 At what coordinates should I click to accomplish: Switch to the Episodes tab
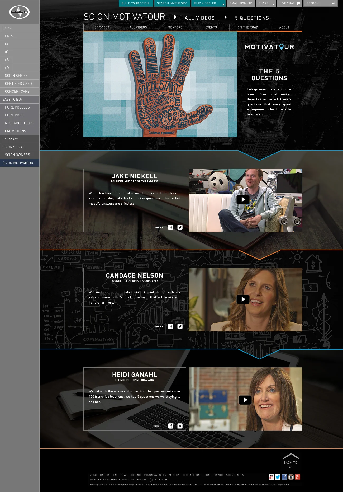pos(102,27)
